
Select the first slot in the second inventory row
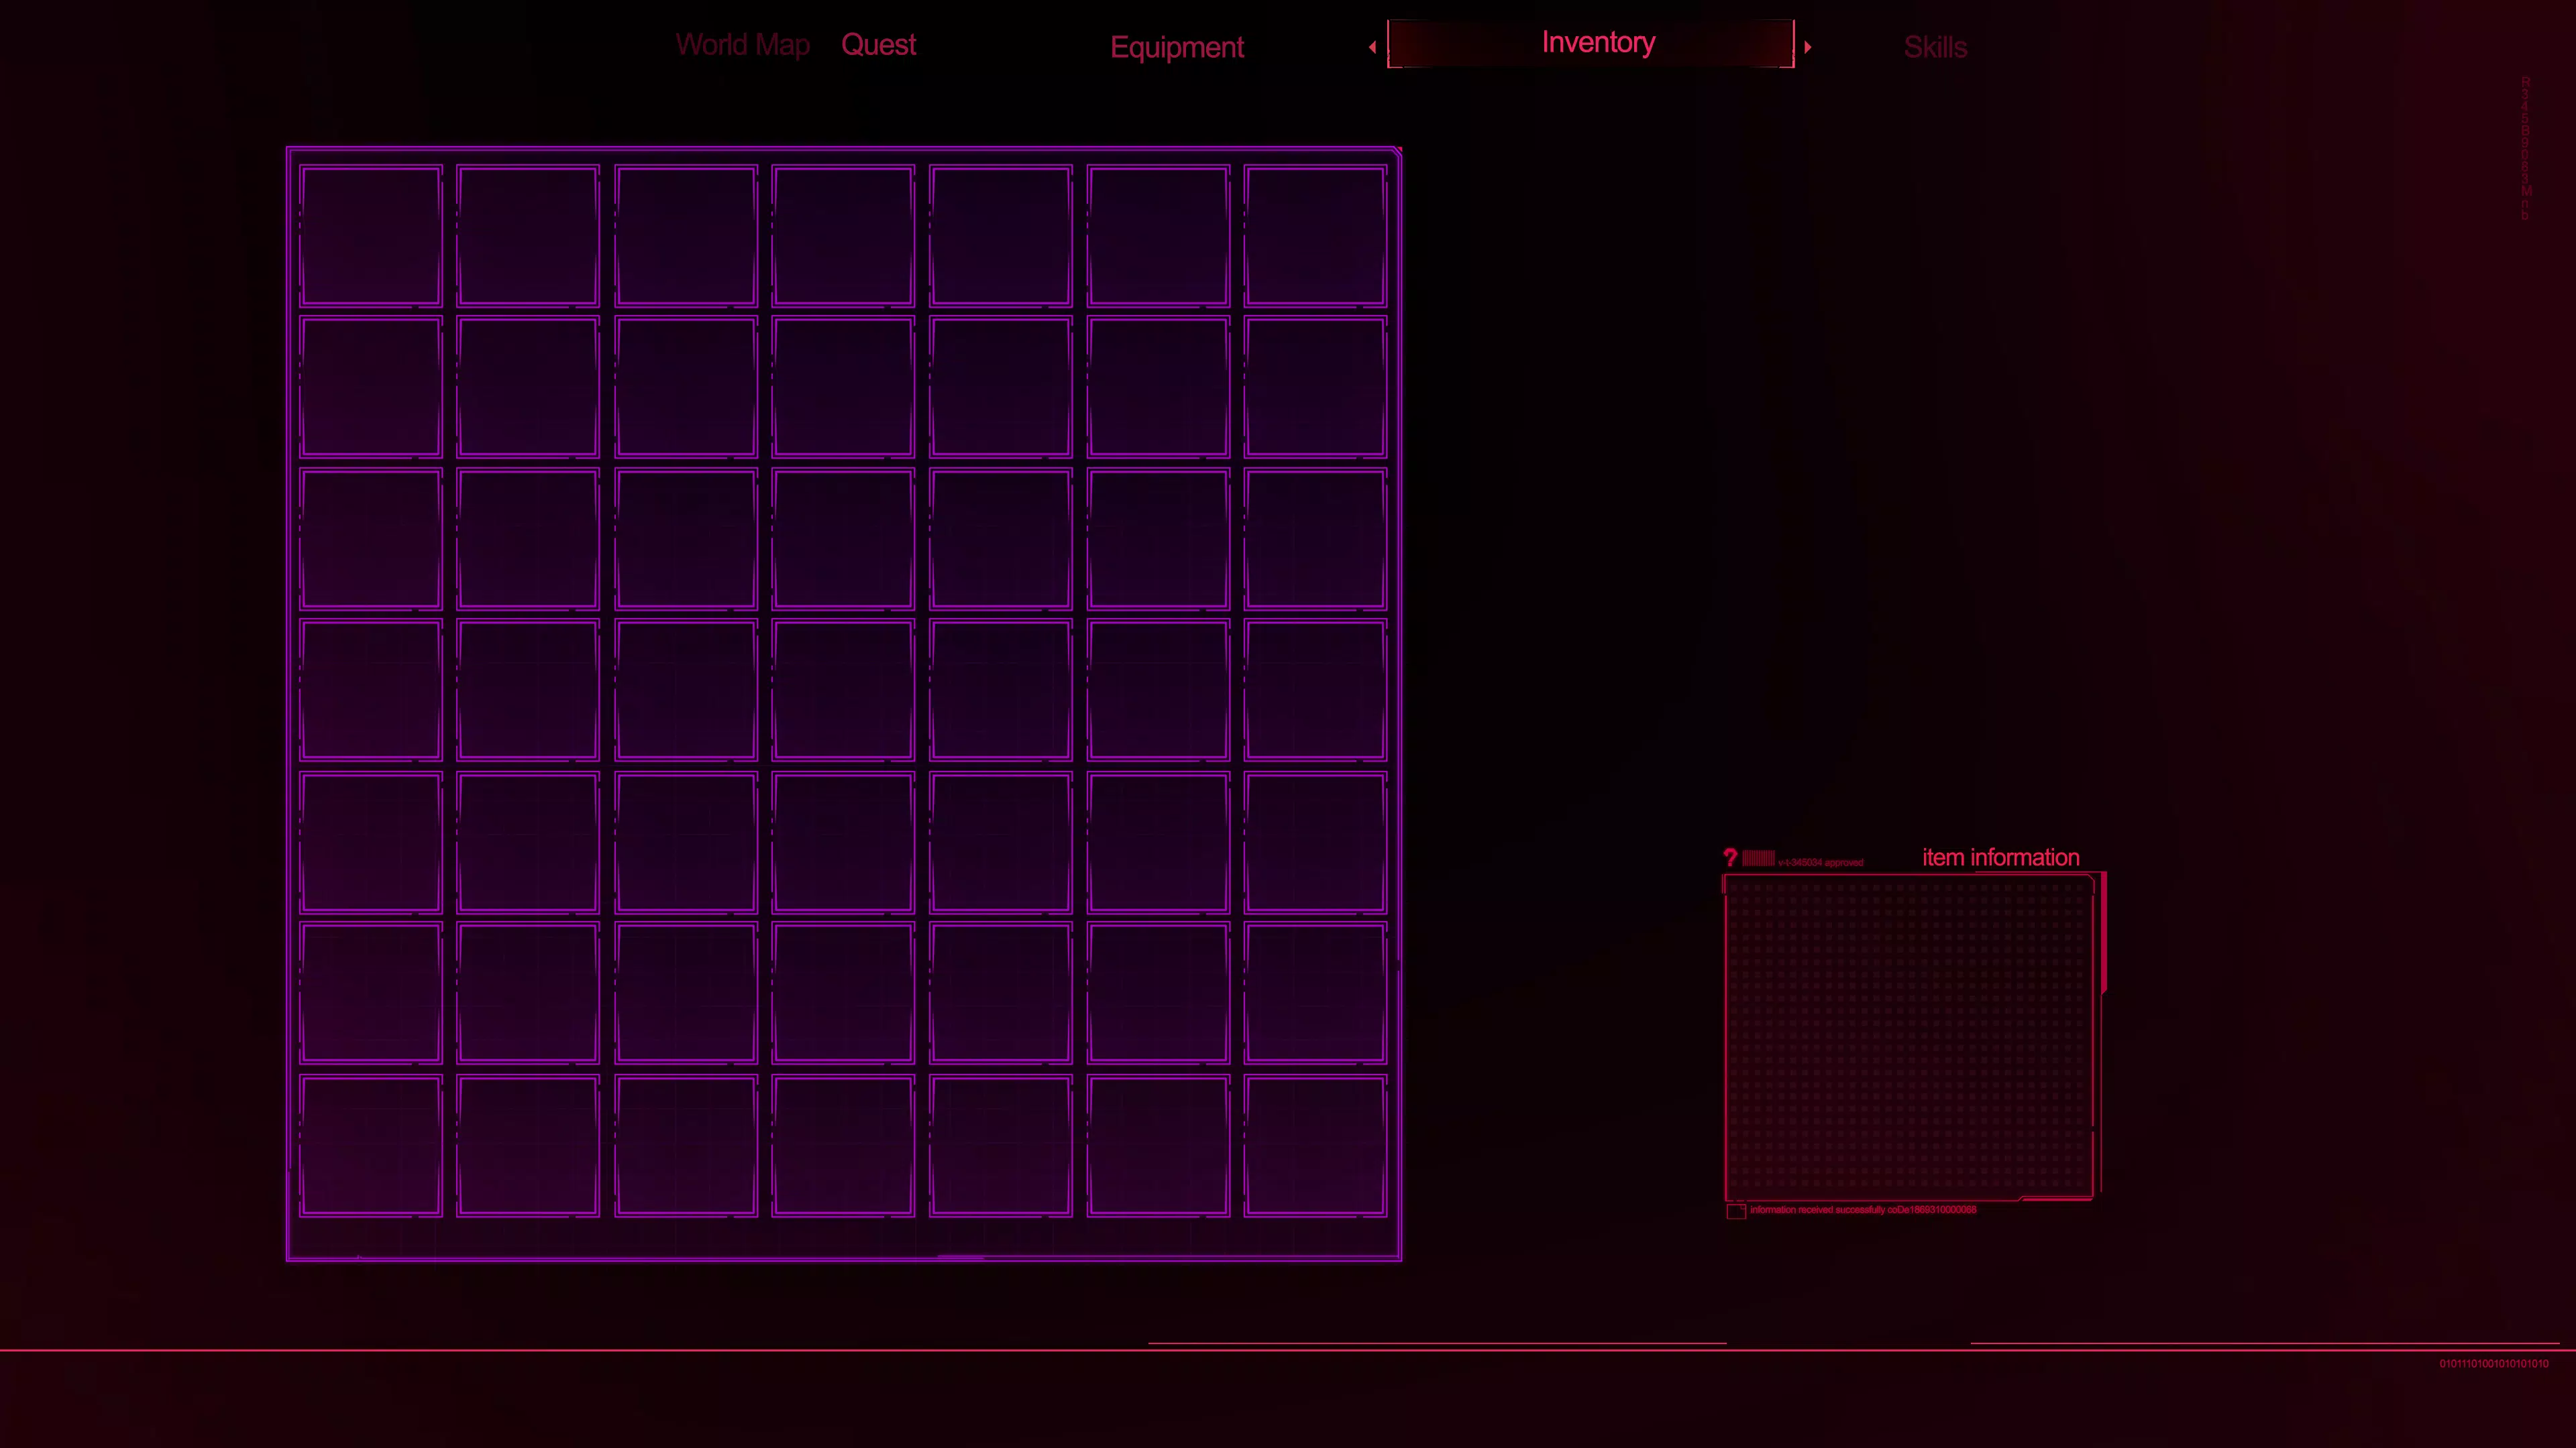[x=370, y=387]
